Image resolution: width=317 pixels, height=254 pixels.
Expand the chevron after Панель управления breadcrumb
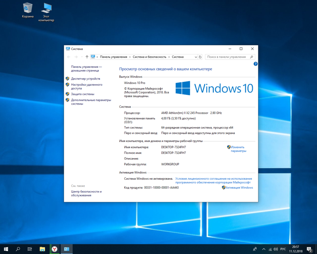pyautogui.click(x=130, y=57)
